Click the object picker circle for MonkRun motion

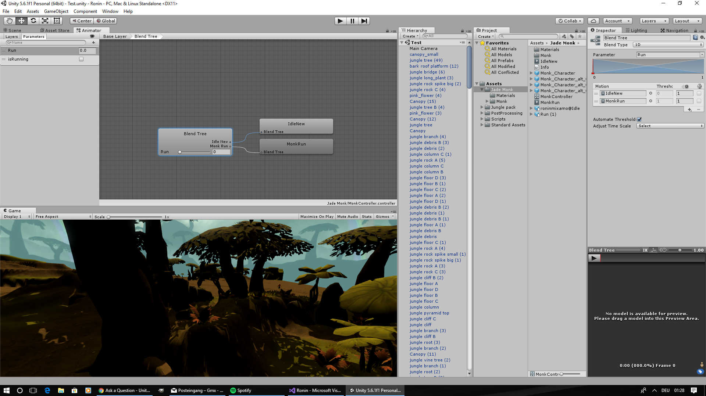pyautogui.click(x=650, y=101)
